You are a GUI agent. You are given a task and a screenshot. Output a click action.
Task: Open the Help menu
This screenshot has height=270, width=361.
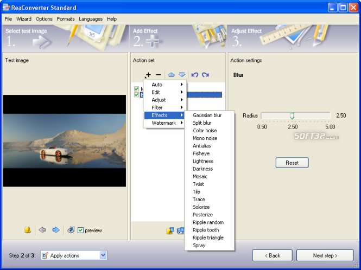click(x=112, y=19)
